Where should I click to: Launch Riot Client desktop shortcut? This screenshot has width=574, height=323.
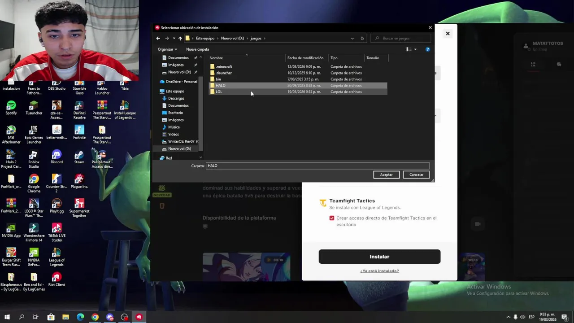point(57,279)
